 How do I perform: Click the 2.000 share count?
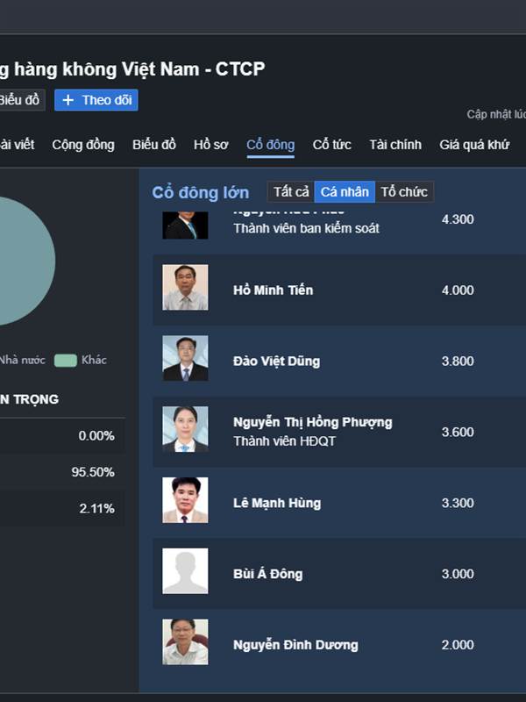(458, 645)
